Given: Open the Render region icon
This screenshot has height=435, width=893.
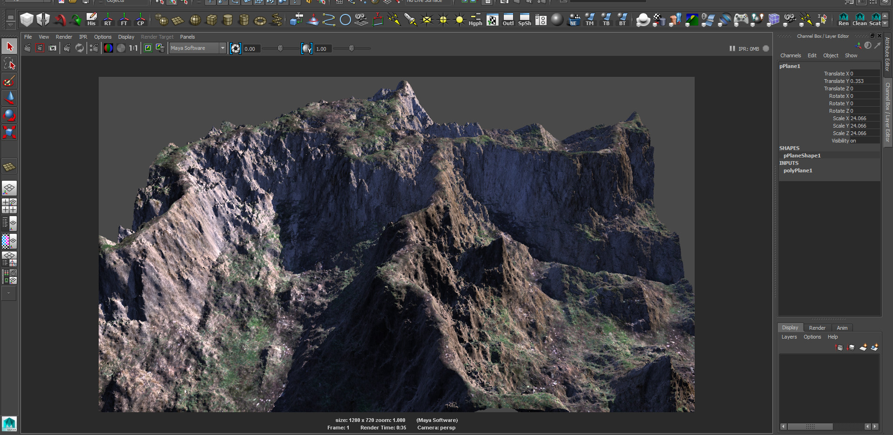Looking at the screenshot, I should [x=40, y=48].
